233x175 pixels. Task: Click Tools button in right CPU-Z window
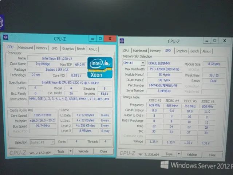169,154
